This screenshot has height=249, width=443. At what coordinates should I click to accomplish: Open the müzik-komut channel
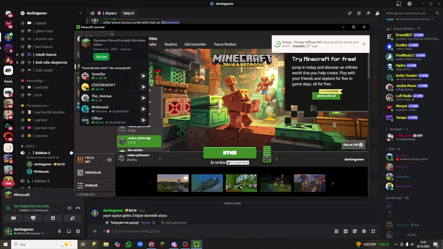[x=45, y=55]
